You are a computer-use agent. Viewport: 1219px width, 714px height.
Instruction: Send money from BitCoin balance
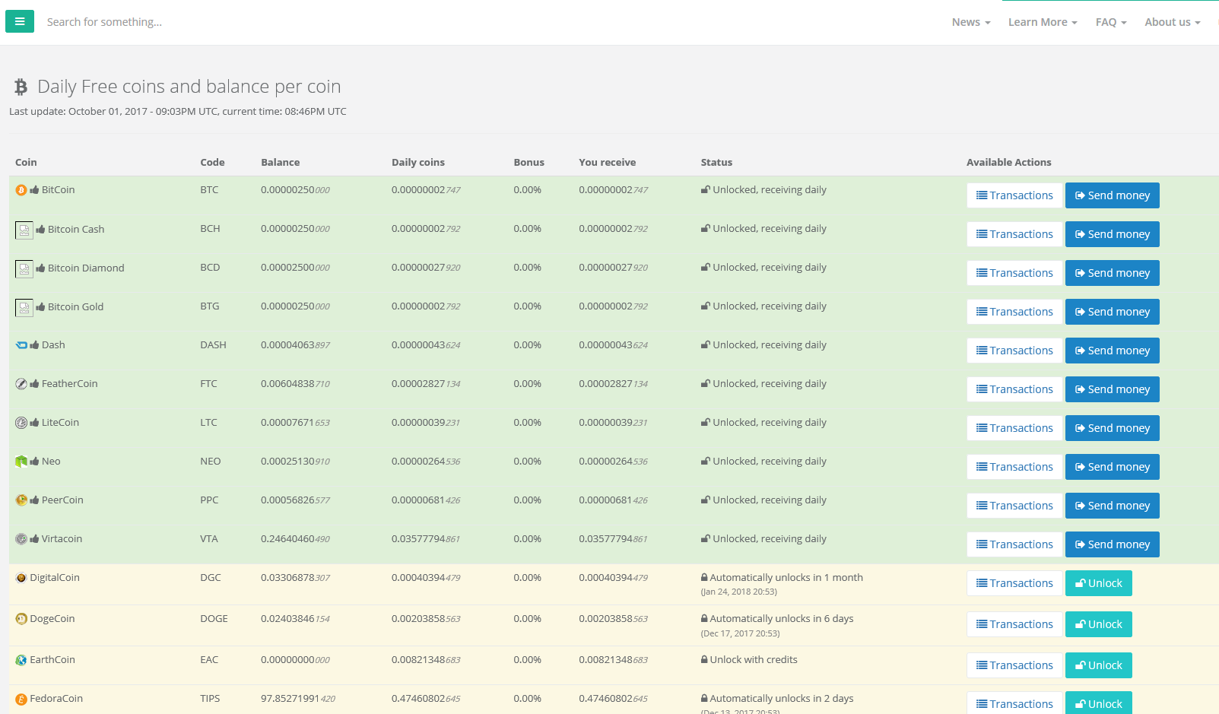[x=1112, y=195]
